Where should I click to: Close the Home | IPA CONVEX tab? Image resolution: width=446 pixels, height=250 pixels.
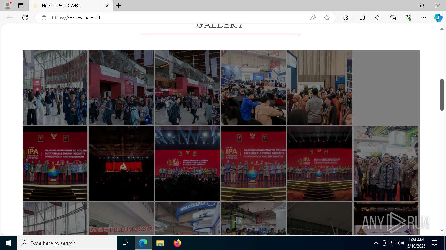pos(107,6)
